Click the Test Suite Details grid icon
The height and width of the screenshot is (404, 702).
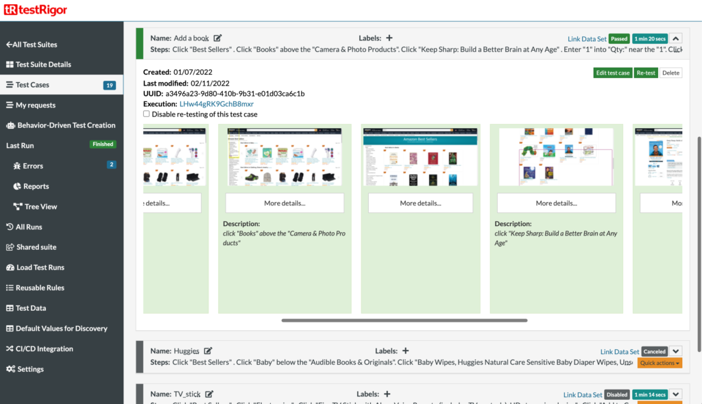(x=10, y=64)
